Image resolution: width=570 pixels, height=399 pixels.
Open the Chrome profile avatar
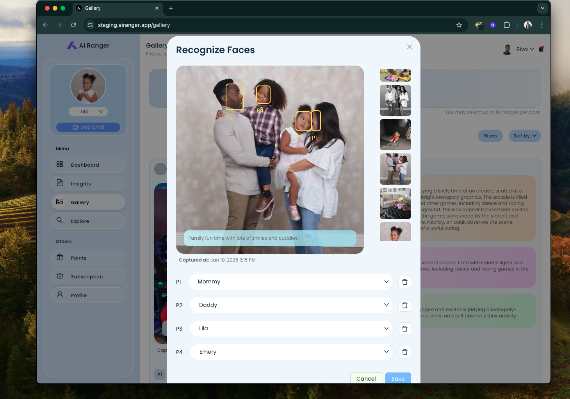pos(528,25)
